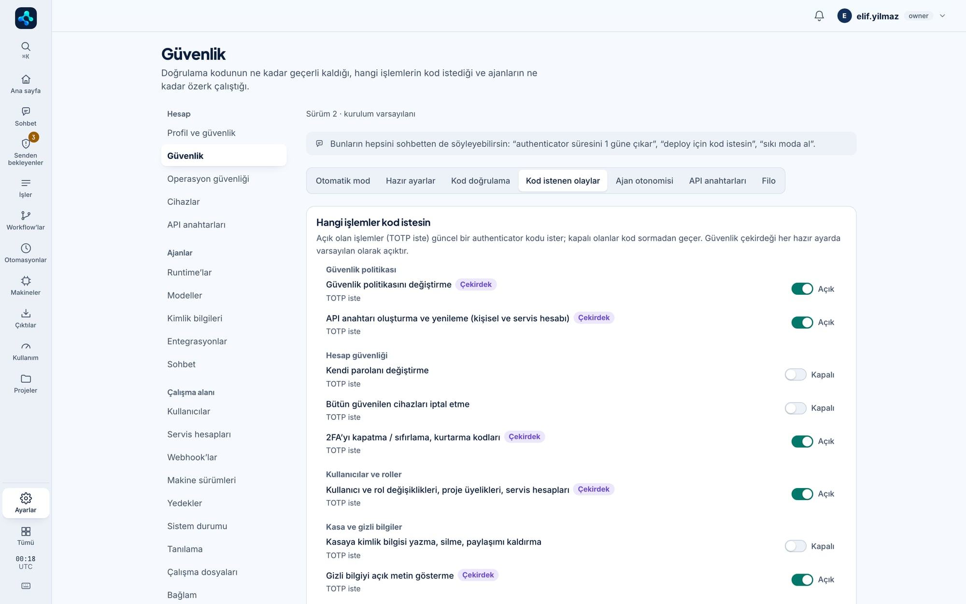Open Otomasyonlar clock icon
The width and height of the screenshot is (966, 604).
coord(26,248)
